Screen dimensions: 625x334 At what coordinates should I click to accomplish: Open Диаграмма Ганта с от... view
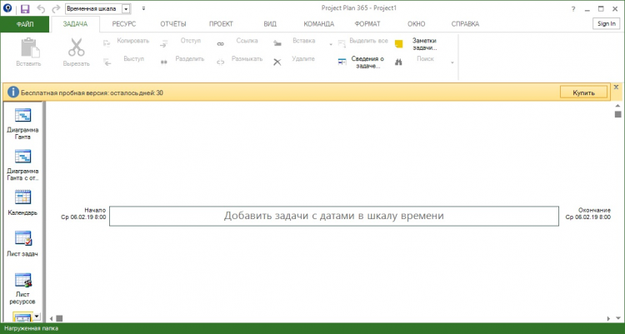tap(22, 165)
